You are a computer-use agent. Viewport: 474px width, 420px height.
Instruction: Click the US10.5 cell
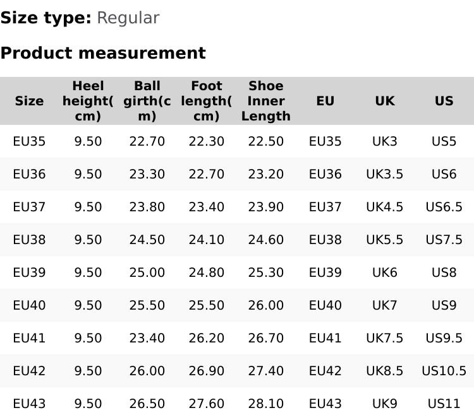(x=444, y=371)
